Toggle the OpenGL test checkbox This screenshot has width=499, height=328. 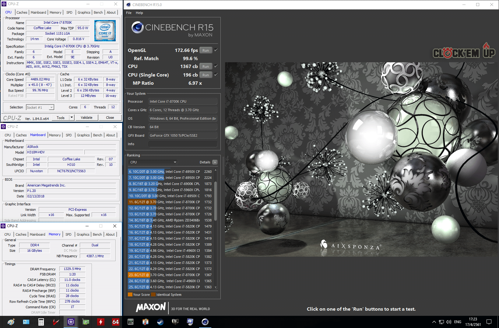point(216,50)
